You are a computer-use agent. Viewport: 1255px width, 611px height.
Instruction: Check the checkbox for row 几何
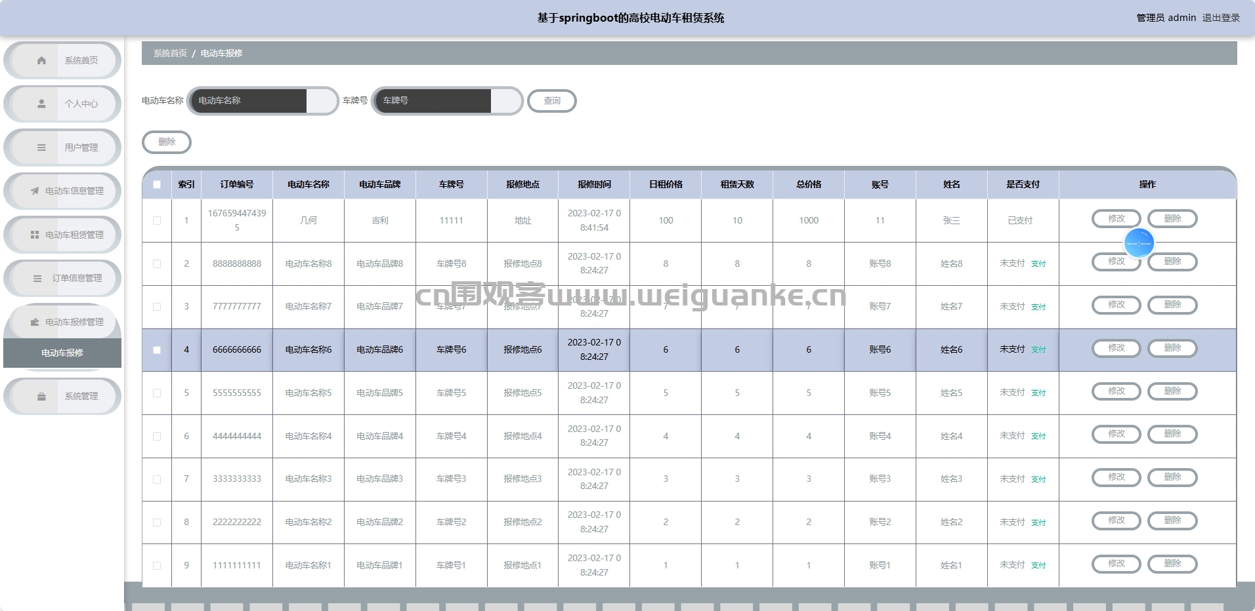click(x=157, y=220)
